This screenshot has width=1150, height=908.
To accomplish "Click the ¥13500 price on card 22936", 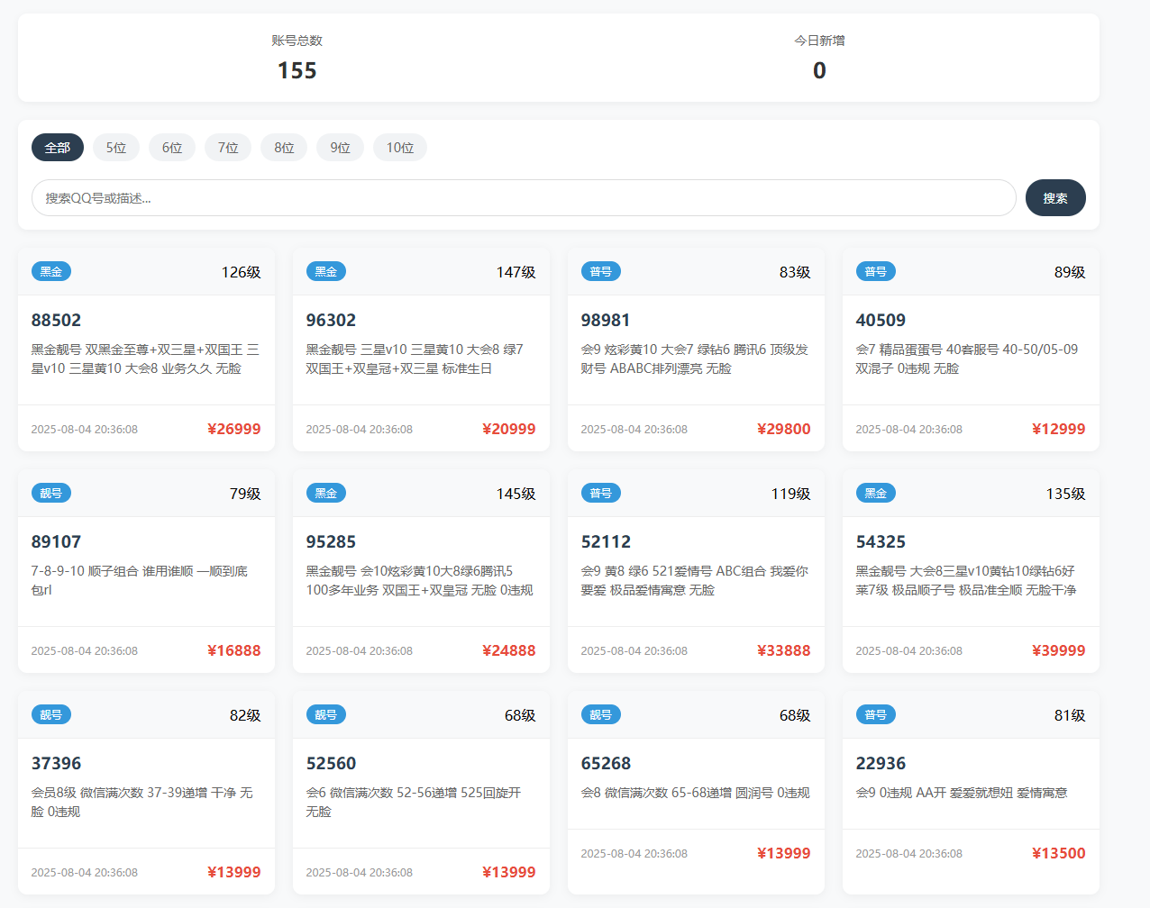I will tap(1058, 853).
